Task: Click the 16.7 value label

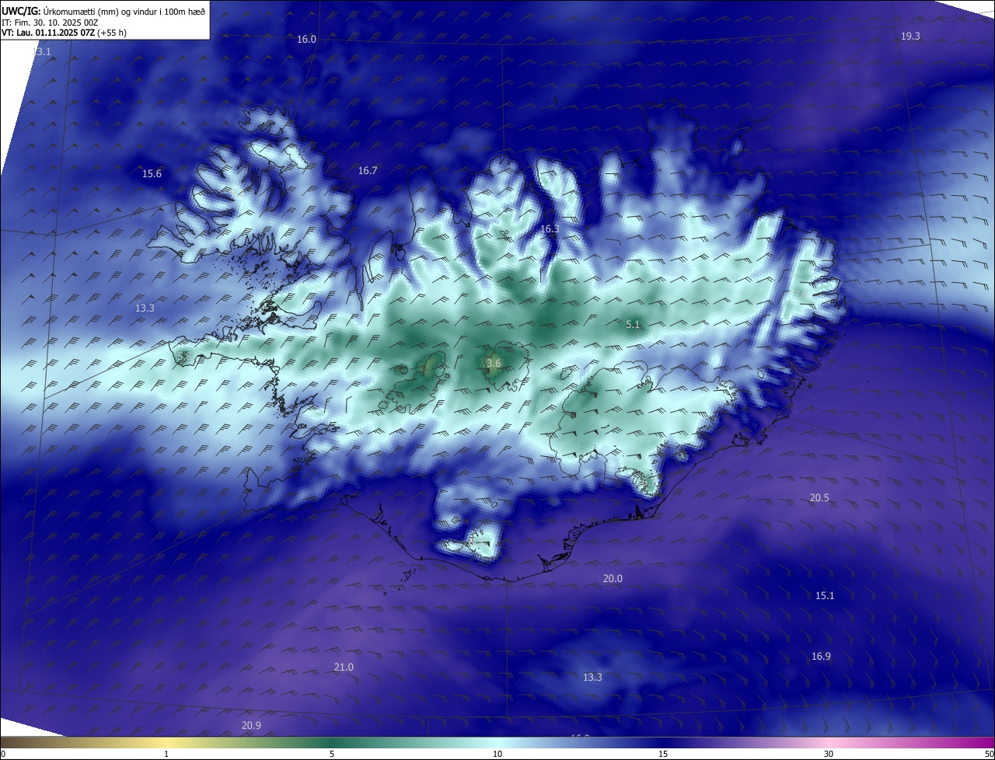Action: click(x=368, y=170)
